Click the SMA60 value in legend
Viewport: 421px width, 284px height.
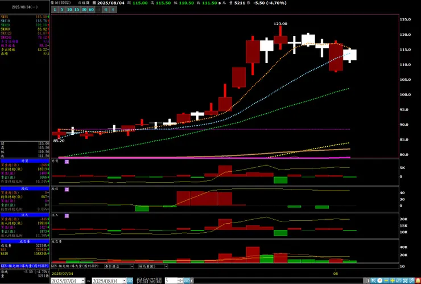coord(42,29)
